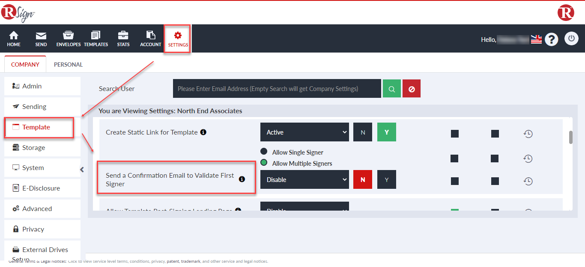Click the red clear search button
This screenshot has height=267, width=585.
412,89
